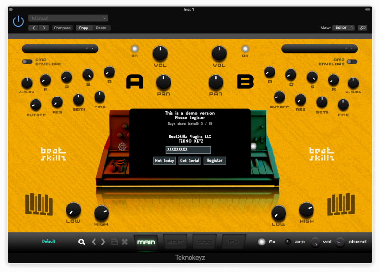The width and height of the screenshot is (380, 272).
Task: Toggle the arp on/off button
Action: (x=288, y=242)
